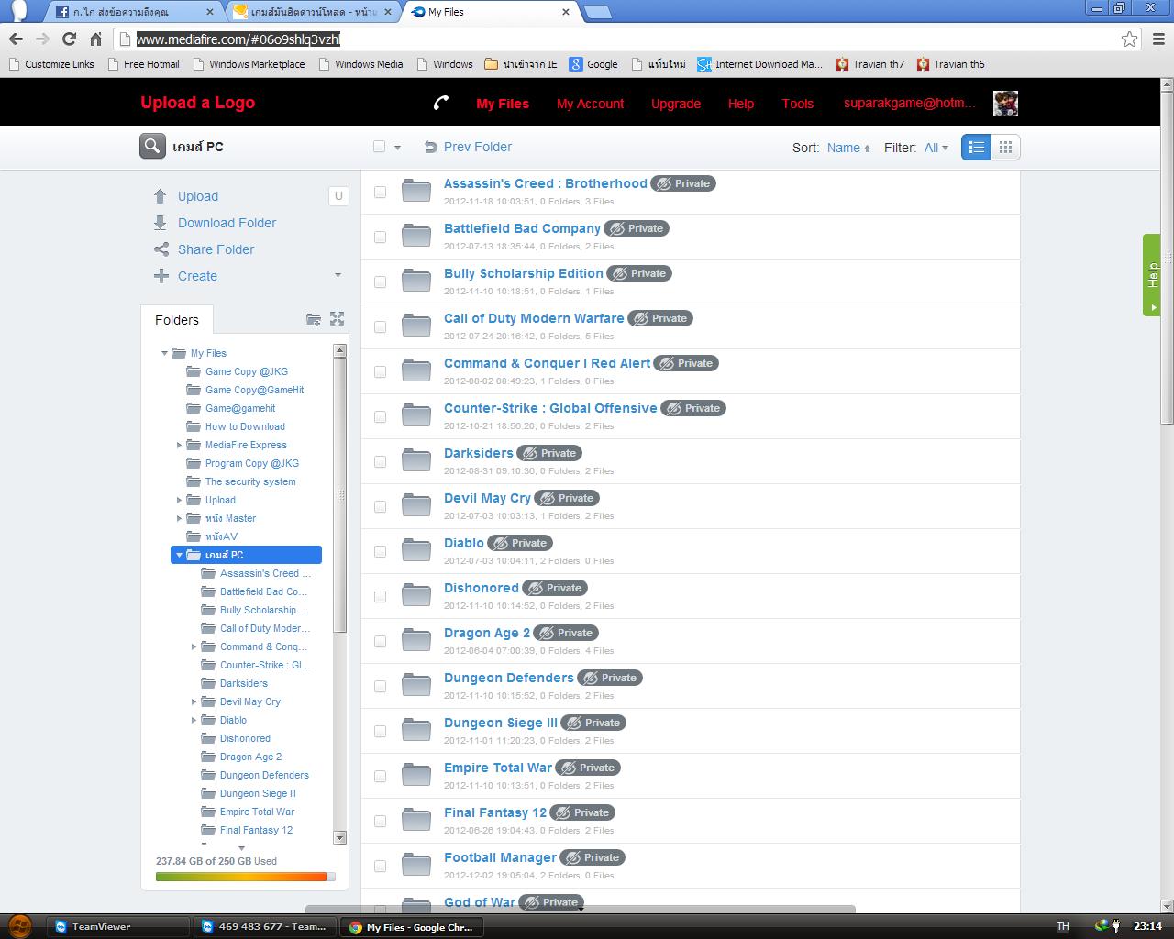Image resolution: width=1174 pixels, height=939 pixels.
Task: Bookmark this page with the star
Action: point(1130,39)
